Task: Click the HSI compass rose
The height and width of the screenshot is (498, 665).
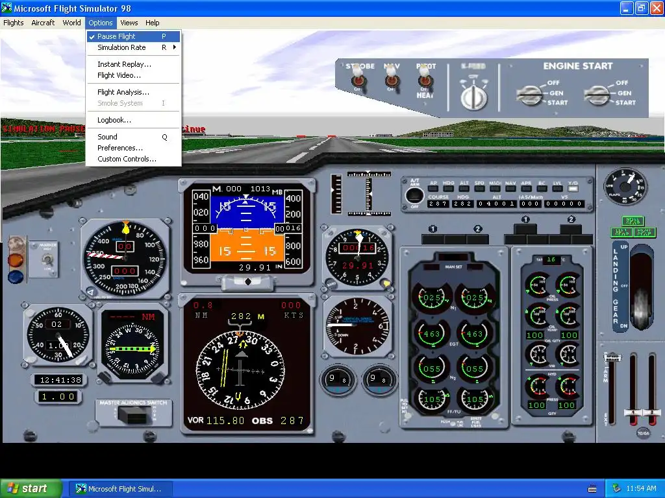Action: coord(240,369)
